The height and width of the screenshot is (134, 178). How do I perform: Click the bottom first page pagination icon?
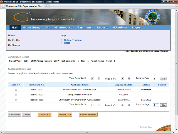[x=93, y=105]
